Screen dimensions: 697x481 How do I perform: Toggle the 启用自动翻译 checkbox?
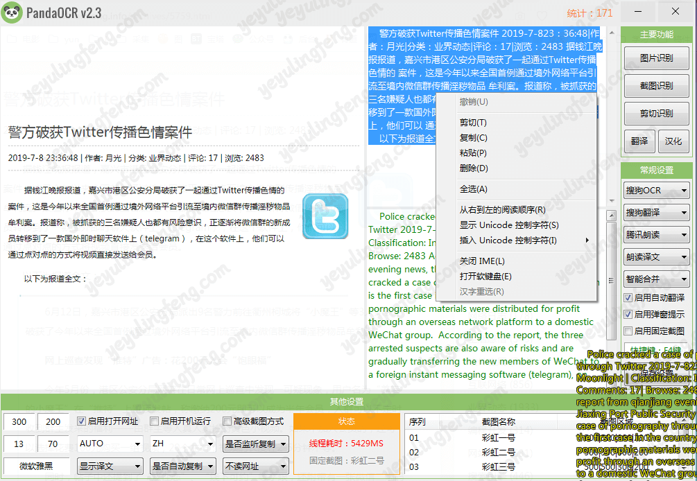point(628,297)
